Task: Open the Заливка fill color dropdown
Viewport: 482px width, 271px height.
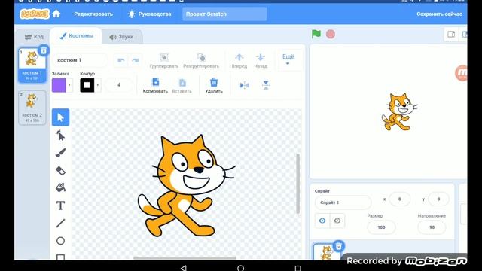Action: click(69, 85)
